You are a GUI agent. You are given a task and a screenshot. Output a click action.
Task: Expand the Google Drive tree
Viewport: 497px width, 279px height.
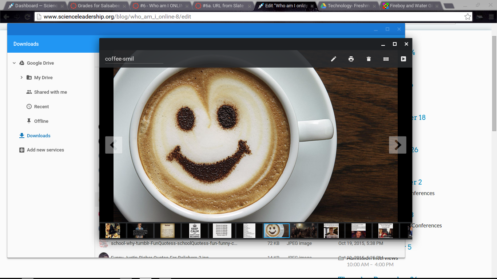coord(14,63)
